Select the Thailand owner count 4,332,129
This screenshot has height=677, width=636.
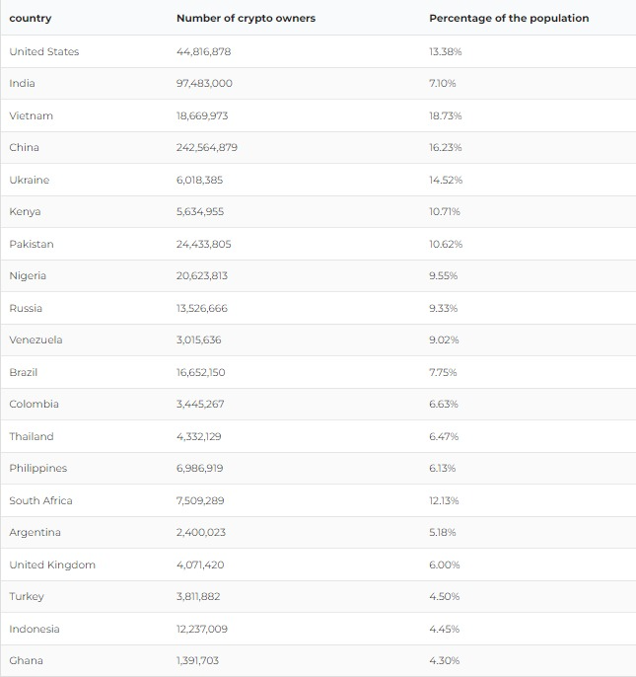pyautogui.click(x=199, y=436)
